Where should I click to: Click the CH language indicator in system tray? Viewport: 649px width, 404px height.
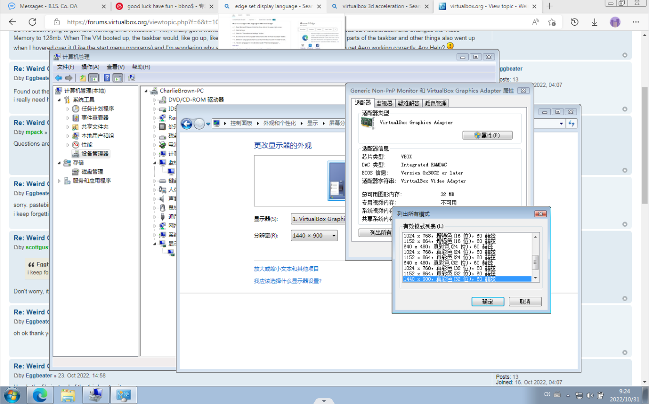coord(547,395)
